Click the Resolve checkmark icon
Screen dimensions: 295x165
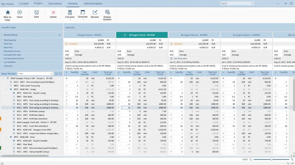point(95,12)
